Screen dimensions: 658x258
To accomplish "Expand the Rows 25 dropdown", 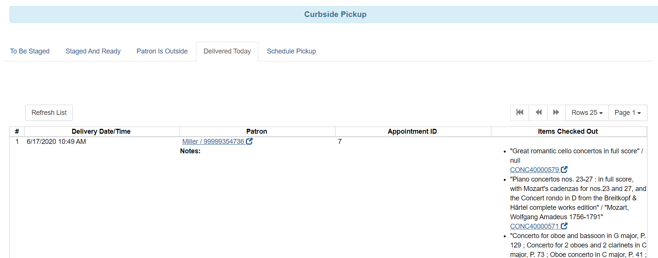I will (587, 113).
